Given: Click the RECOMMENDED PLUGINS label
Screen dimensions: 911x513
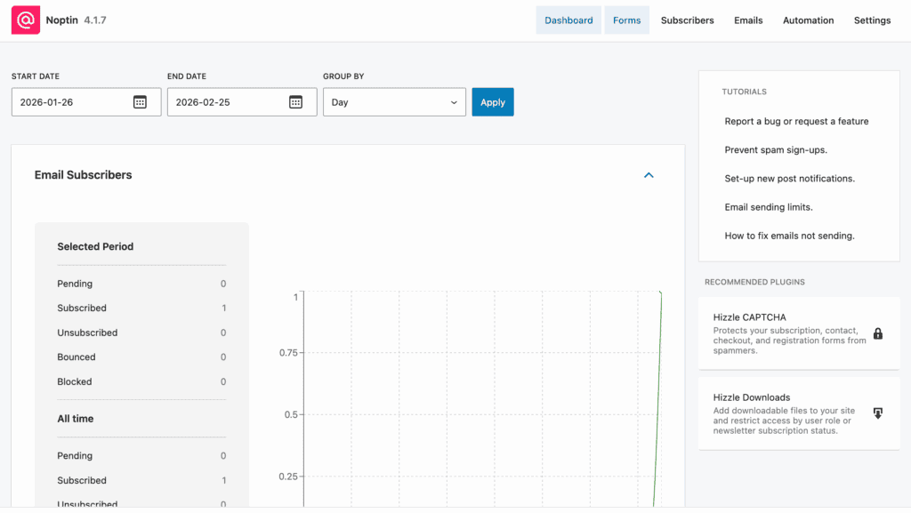Looking at the screenshot, I should tap(754, 282).
